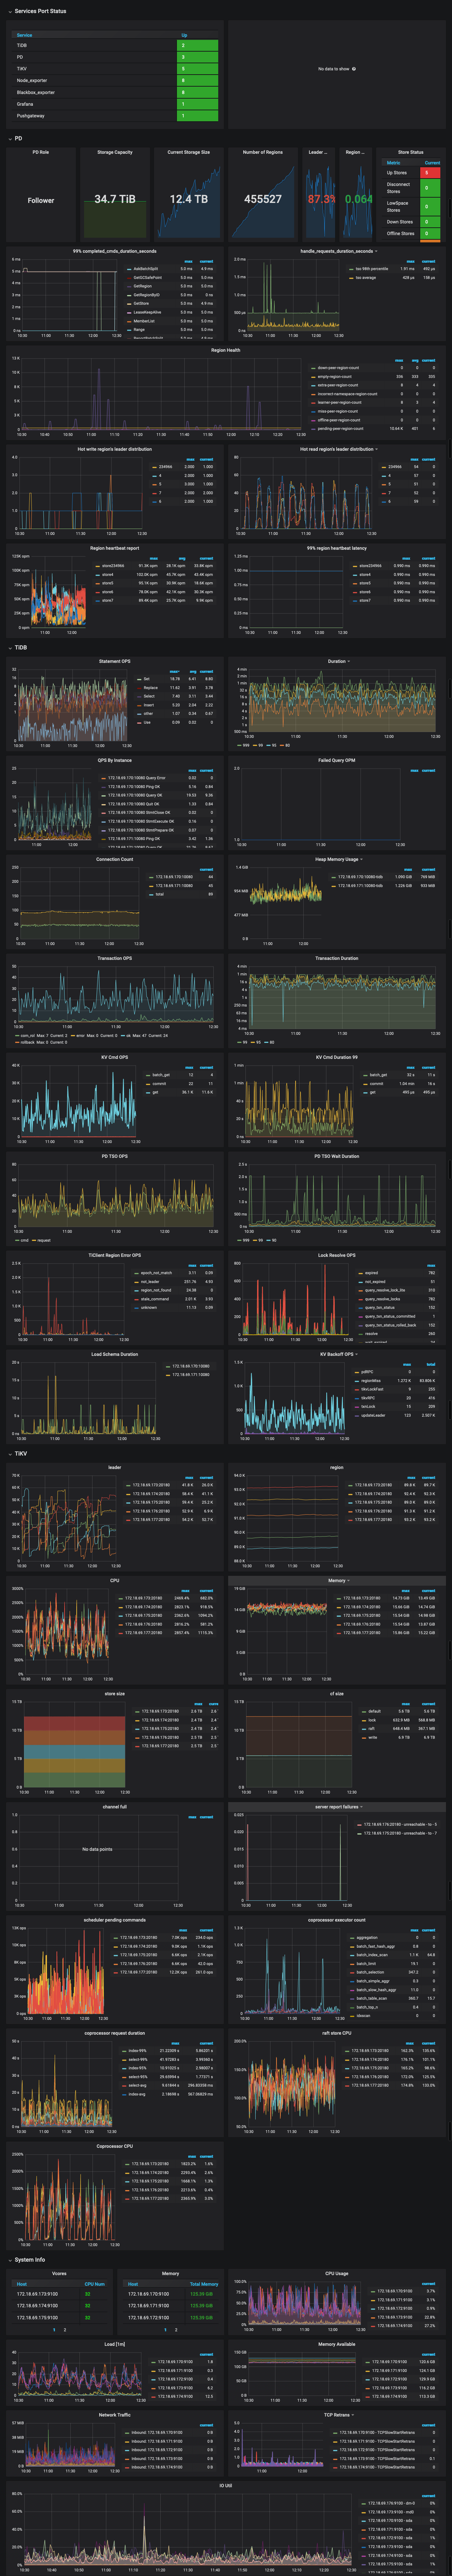Viewport: 452px width, 2576px height.
Task: Toggle GetRegion series in completed_cmds legend
Action: [x=143, y=286]
